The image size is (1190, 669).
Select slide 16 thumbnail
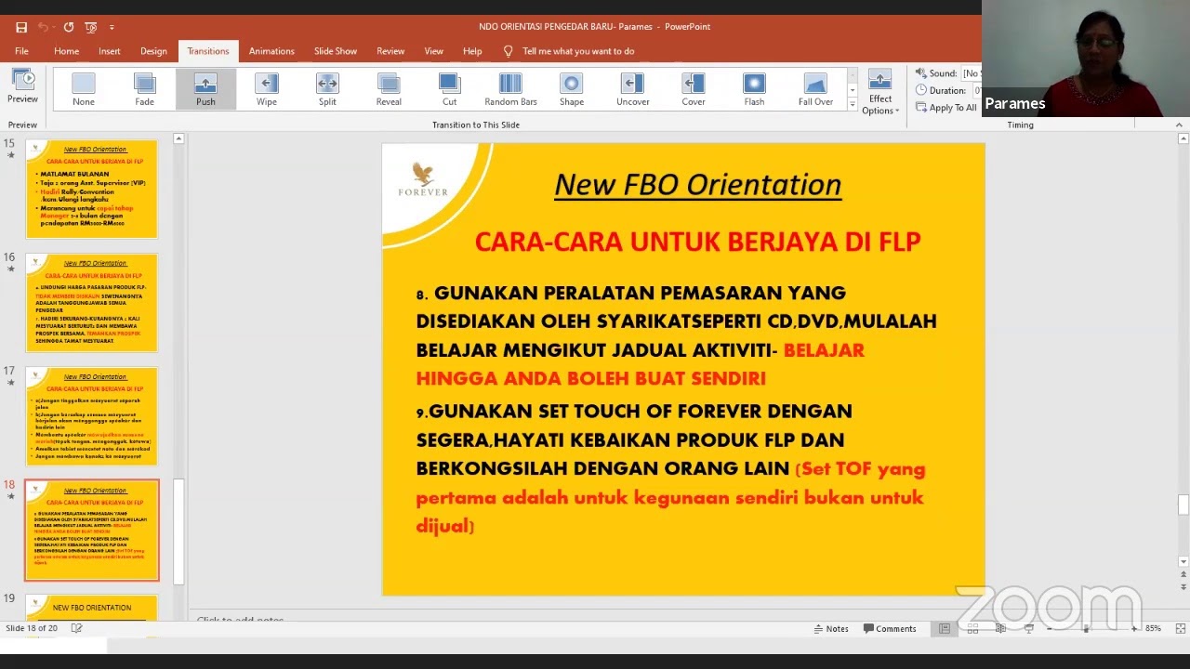coord(91,303)
